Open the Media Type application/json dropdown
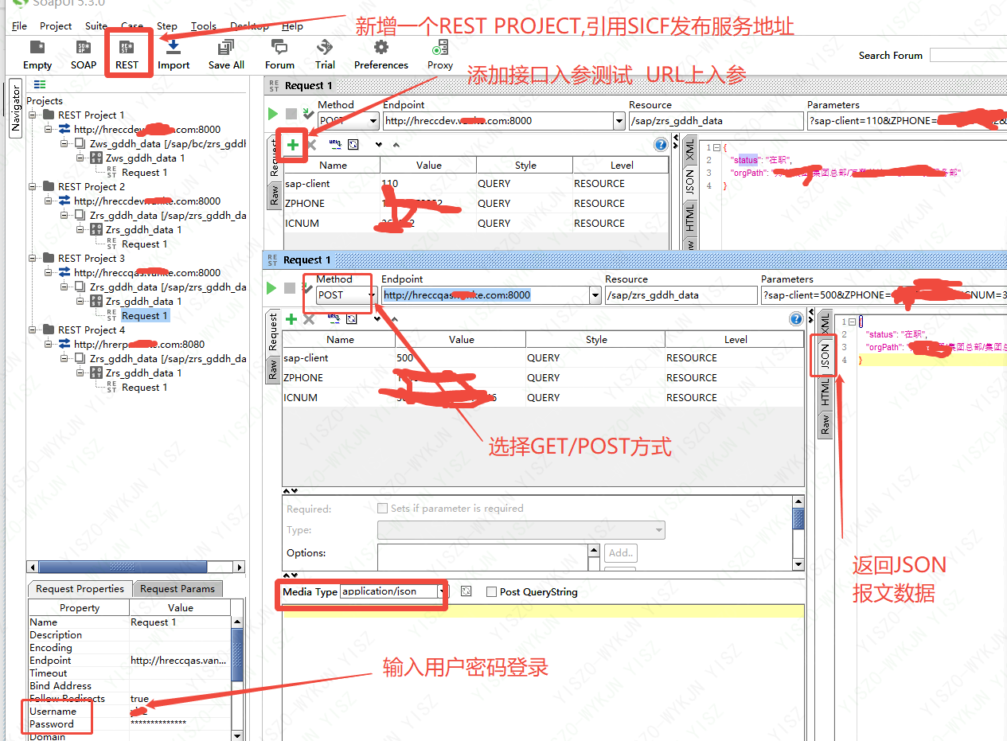This screenshot has width=1007, height=741. 443,591
